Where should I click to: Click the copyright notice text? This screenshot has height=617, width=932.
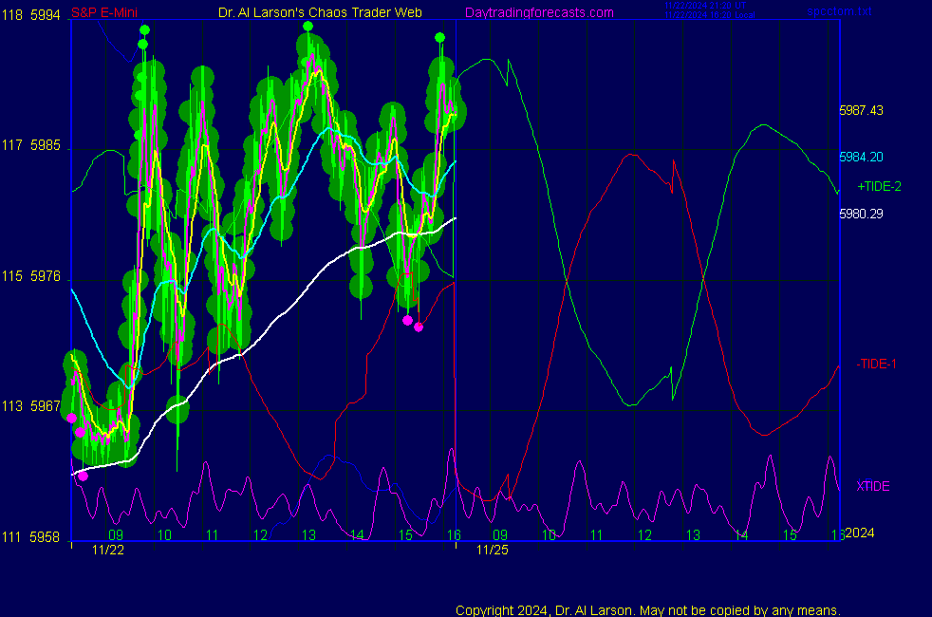648,610
